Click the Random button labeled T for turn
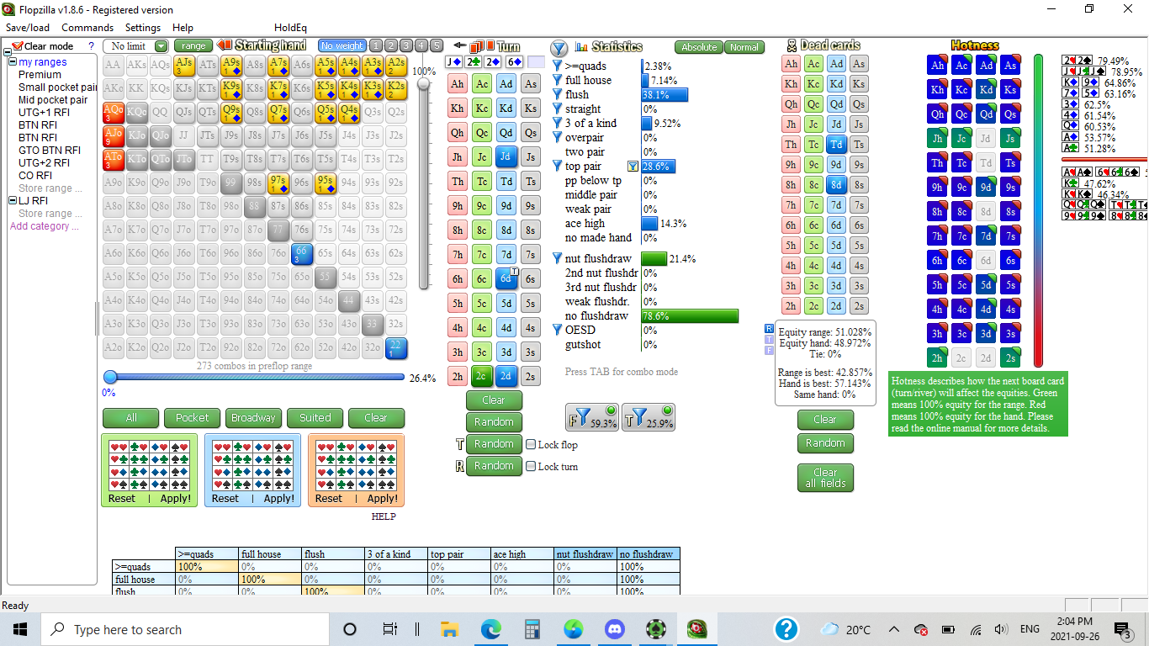Image resolution: width=1149 pixels, height=646 pixels. tap(494, 444)
